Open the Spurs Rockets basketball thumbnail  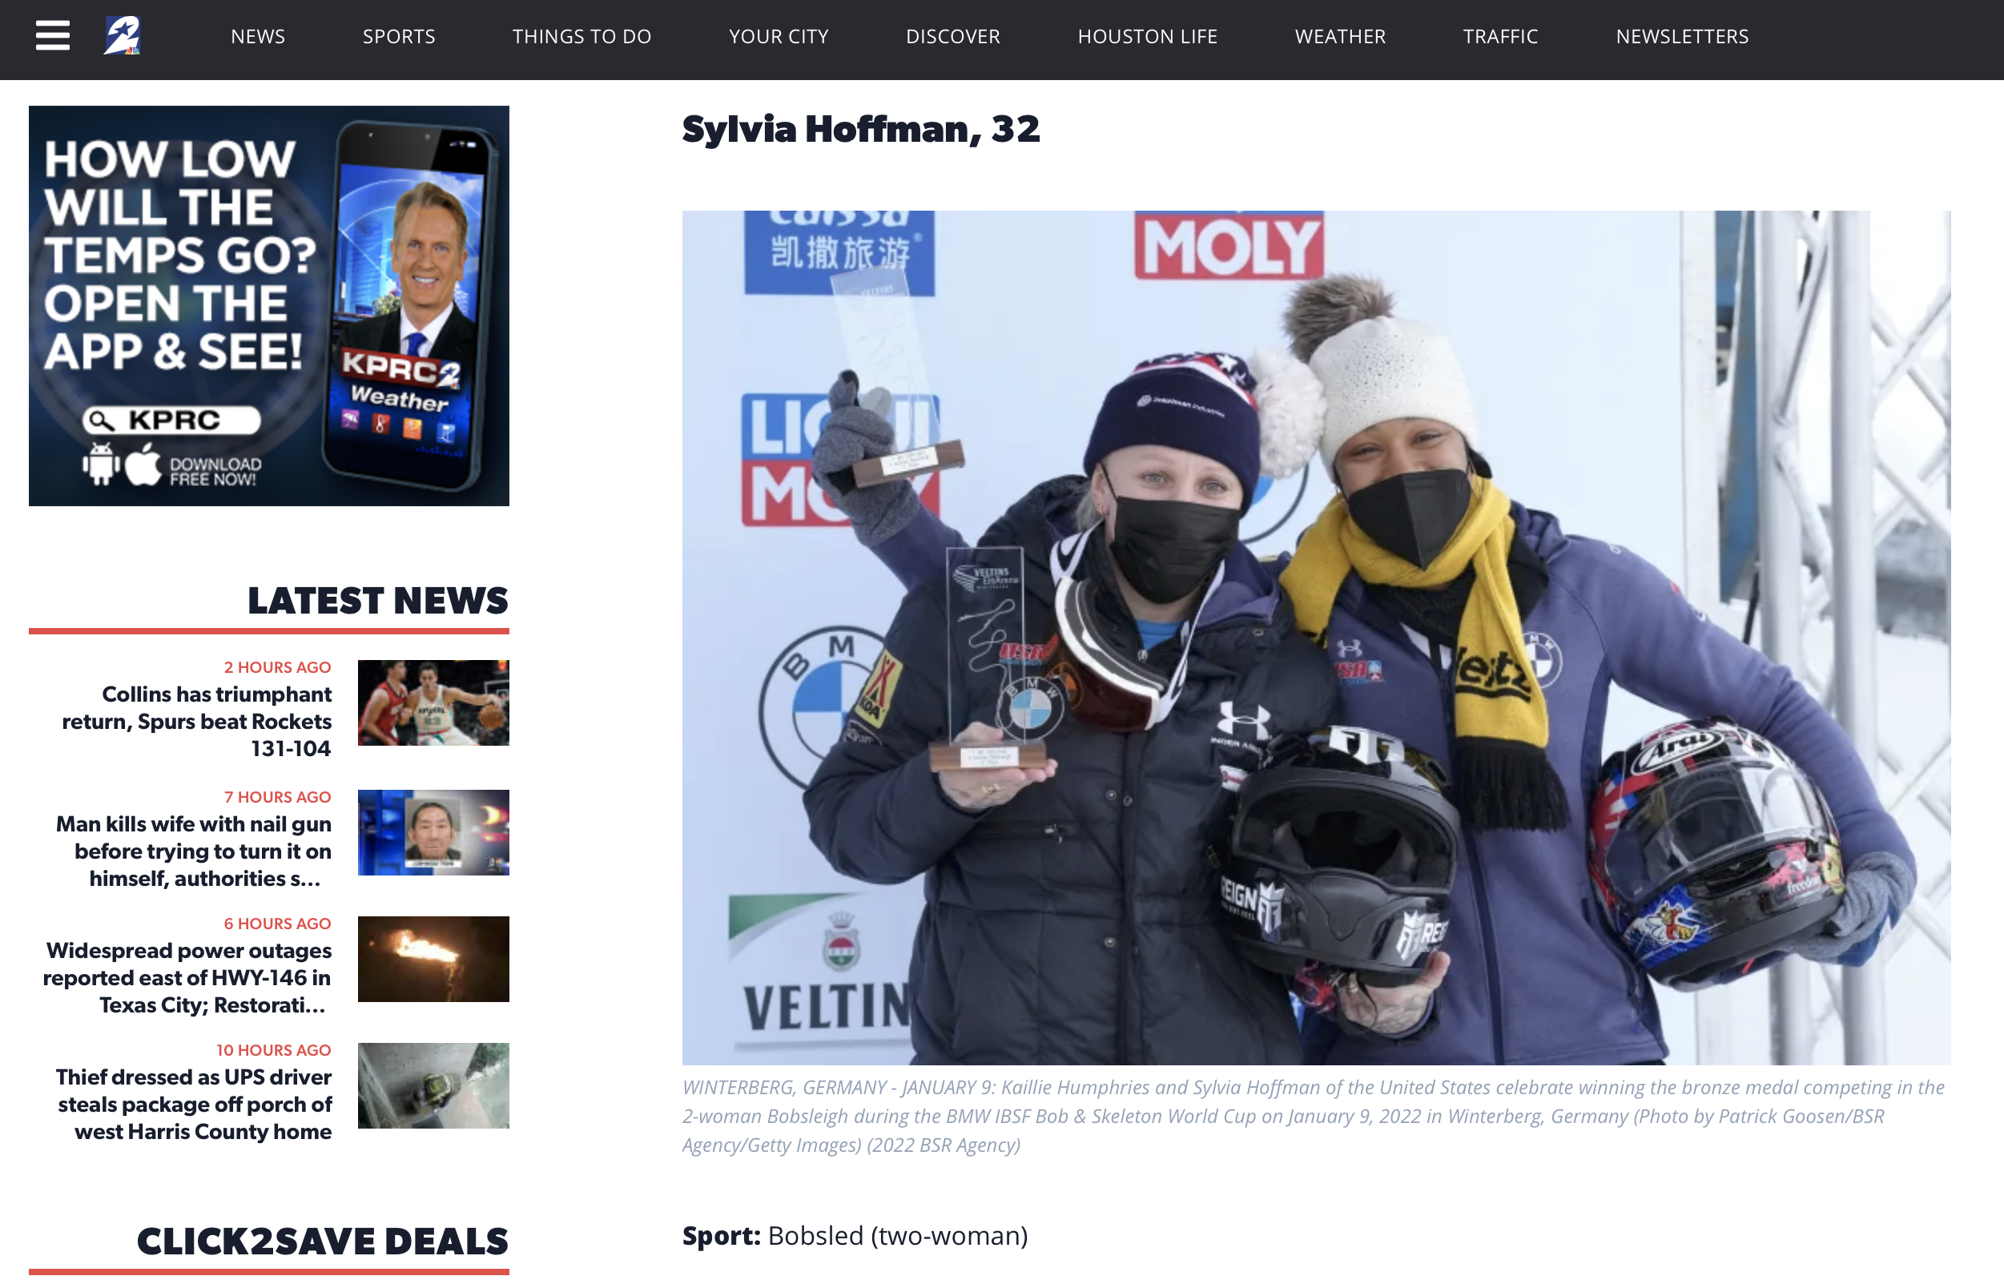click(433, 702)
